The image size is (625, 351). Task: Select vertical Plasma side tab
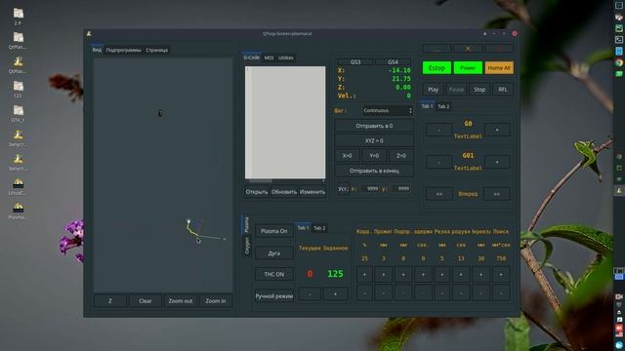[246, 224]
